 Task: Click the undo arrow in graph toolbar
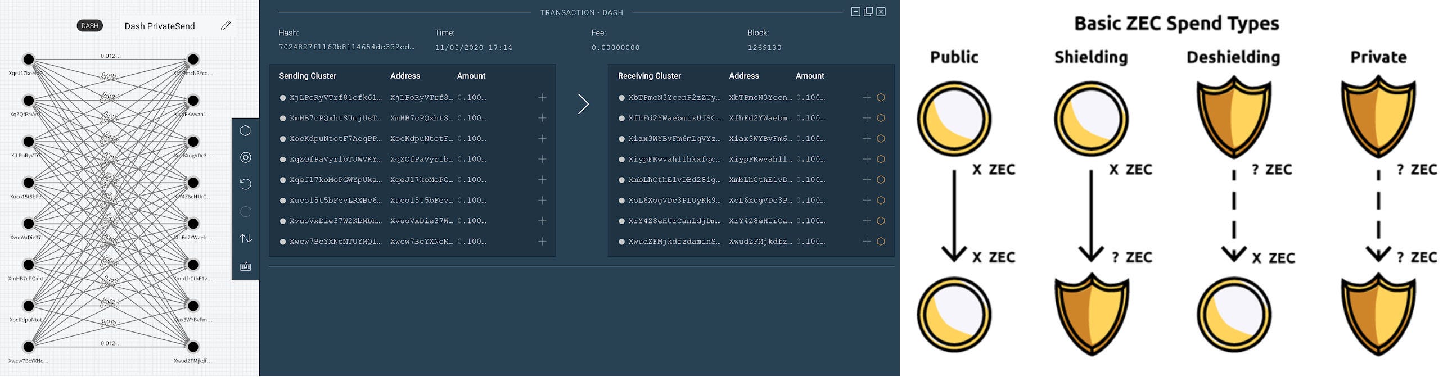pos(245,184)
